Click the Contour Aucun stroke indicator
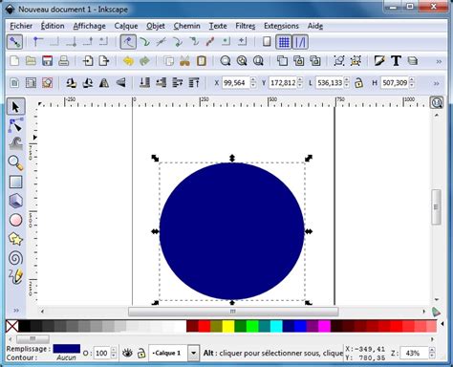The height and width of the screenshot is (367, 453). (x=67, y=357)
